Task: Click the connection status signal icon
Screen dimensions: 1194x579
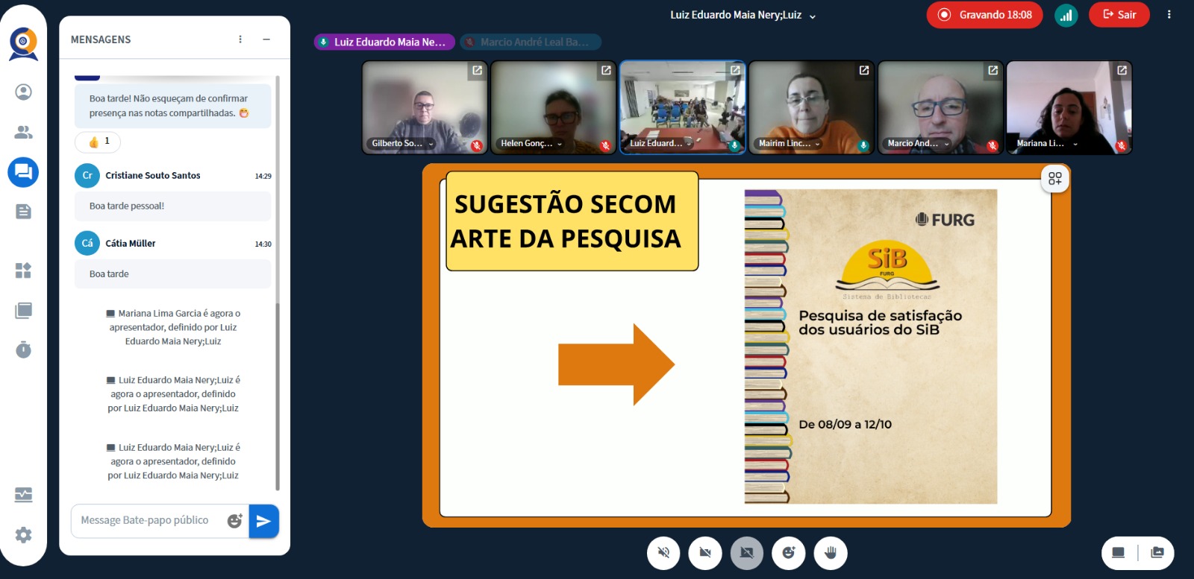Action: (x=1066, y=15)
